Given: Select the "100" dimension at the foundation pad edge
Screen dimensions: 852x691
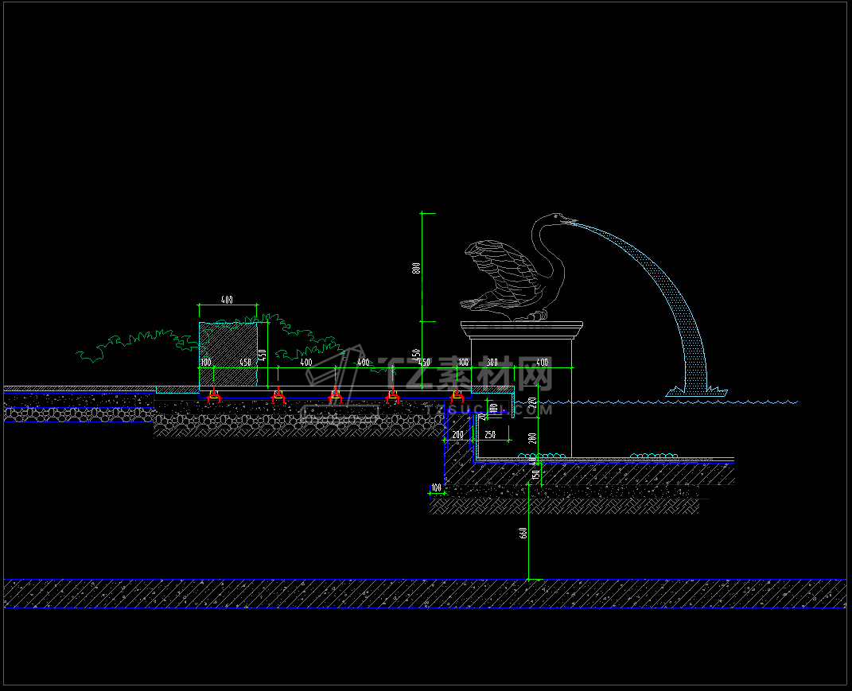Looking at the screenshot, I should click(436, 487).
